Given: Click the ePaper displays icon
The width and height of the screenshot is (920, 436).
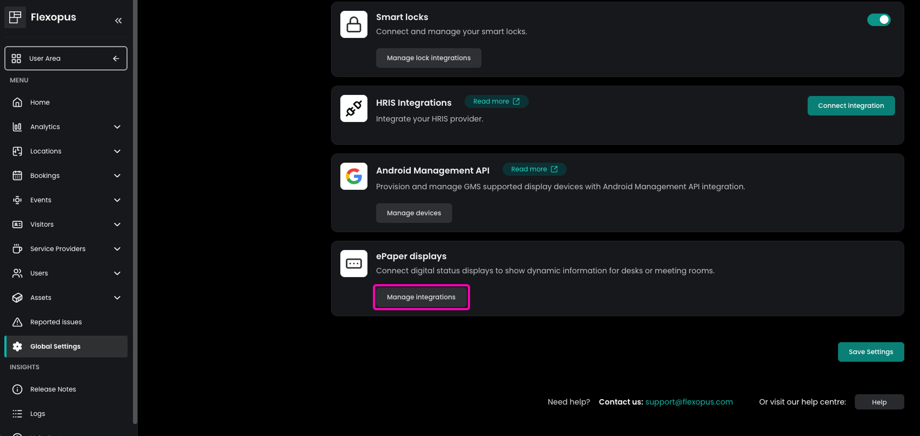Looking at the screenshot, I should point(354,264).
